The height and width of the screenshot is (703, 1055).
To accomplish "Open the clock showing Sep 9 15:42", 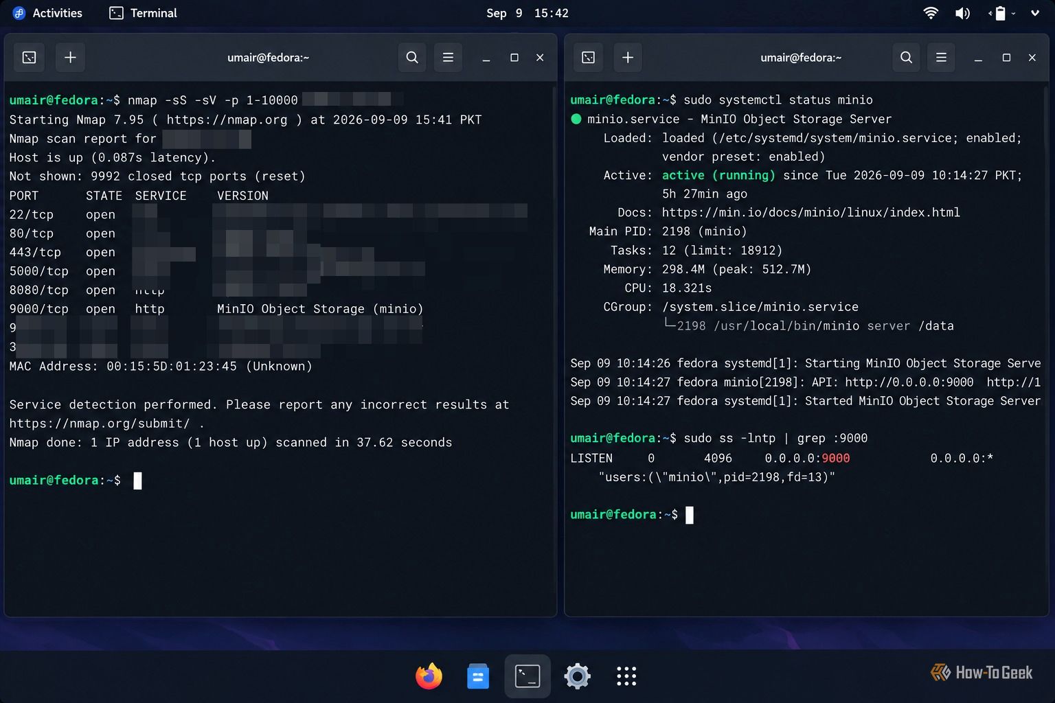I will click(x=527, y=13).
